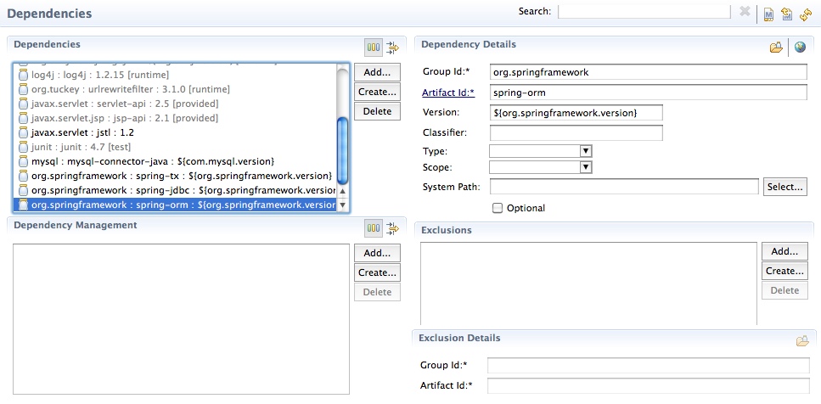The image size is (821, 404).
Task: Click Create button in Dependency Management
Action: tap(377, 272)
